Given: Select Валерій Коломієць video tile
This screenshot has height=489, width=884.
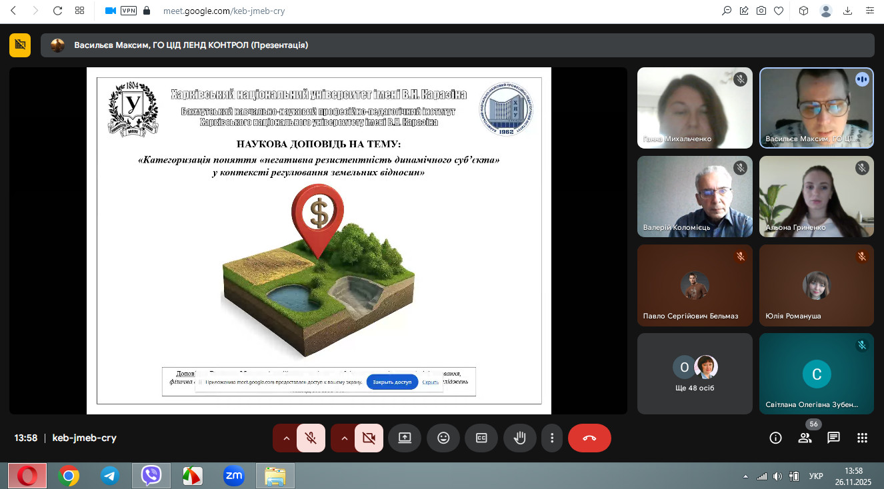Looking at the screenshot, I should [695, 197].
